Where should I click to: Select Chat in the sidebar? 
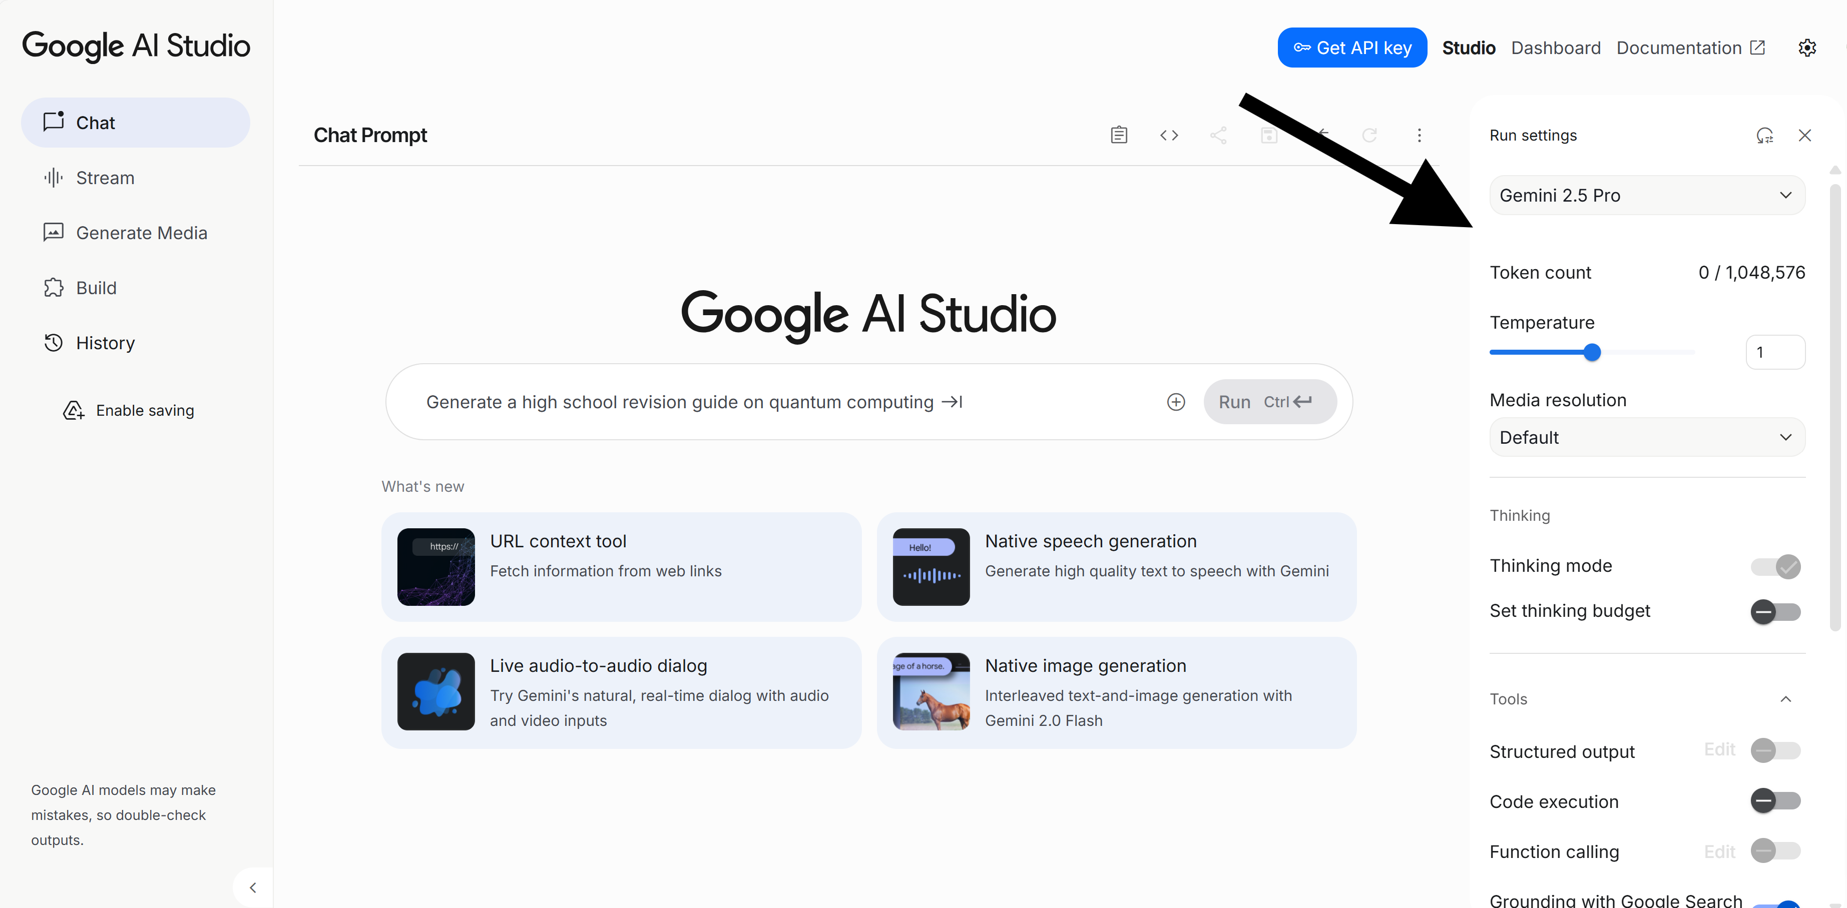[x=136, y=123]
